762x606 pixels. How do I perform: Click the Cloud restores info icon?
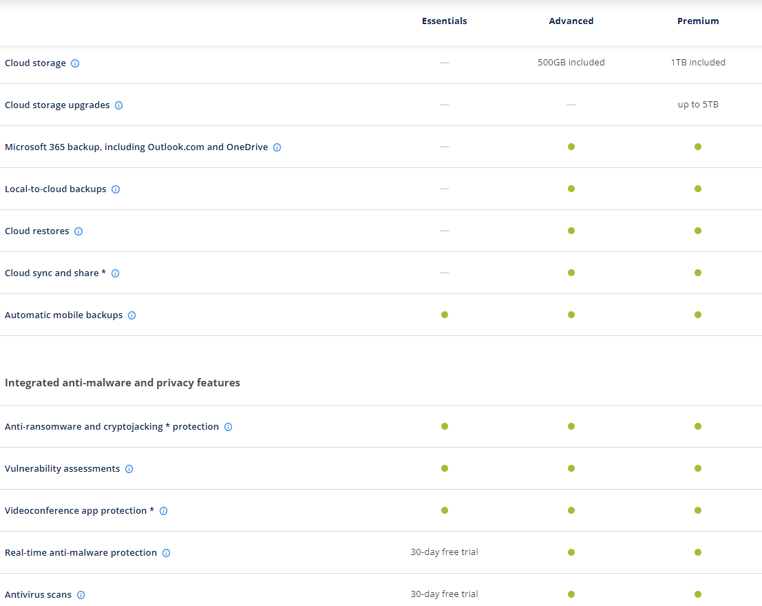78,231
